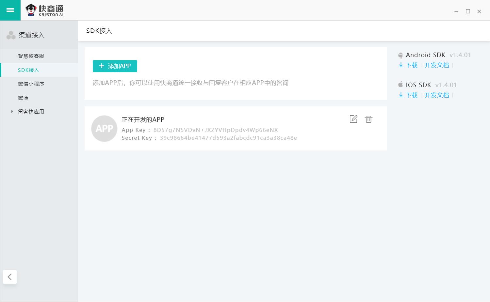The height and width of the screenshot is (302, 490).
Task: Click the Apple icon beside IOS SDK
Action: (400, 85)
